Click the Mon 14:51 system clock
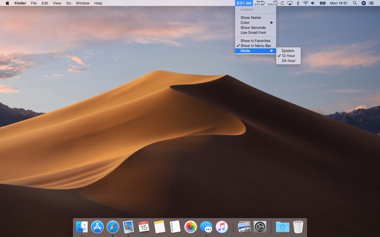380x237 pixels. tap(339, 3)
